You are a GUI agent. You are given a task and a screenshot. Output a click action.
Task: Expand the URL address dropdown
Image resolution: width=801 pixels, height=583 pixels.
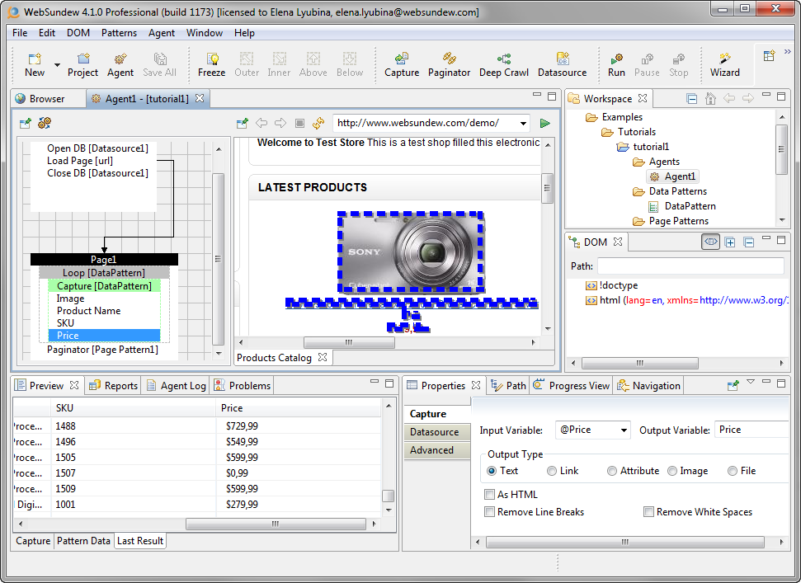pos(522,124)
